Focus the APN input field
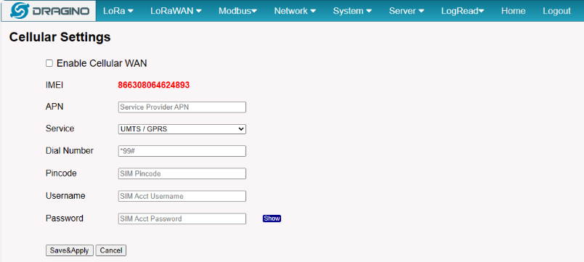The width and height of the screenshot is (584, 262). point(182,107)
